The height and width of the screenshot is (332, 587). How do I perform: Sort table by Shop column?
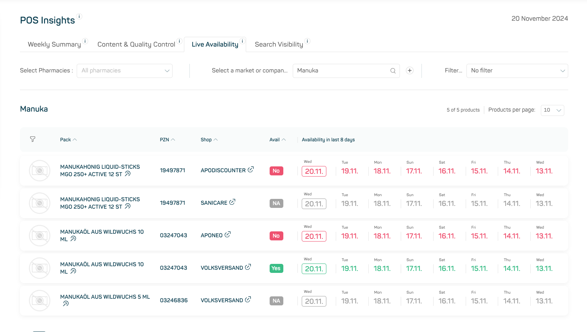pyautogui.click(x=209, y=140)
